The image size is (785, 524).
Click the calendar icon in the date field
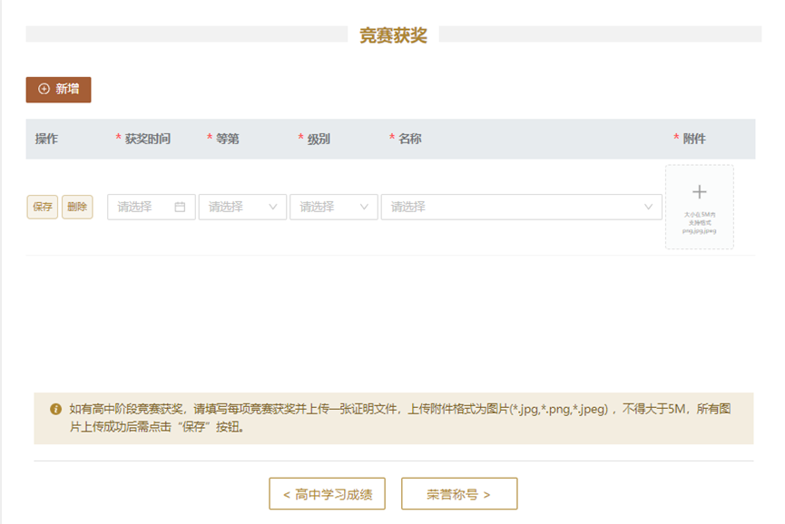(x=180, y=207)
